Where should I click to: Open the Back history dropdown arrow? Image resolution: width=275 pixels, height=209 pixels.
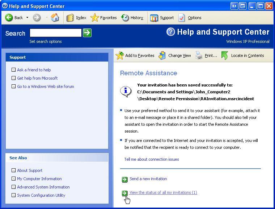click(x=27, y=17)
